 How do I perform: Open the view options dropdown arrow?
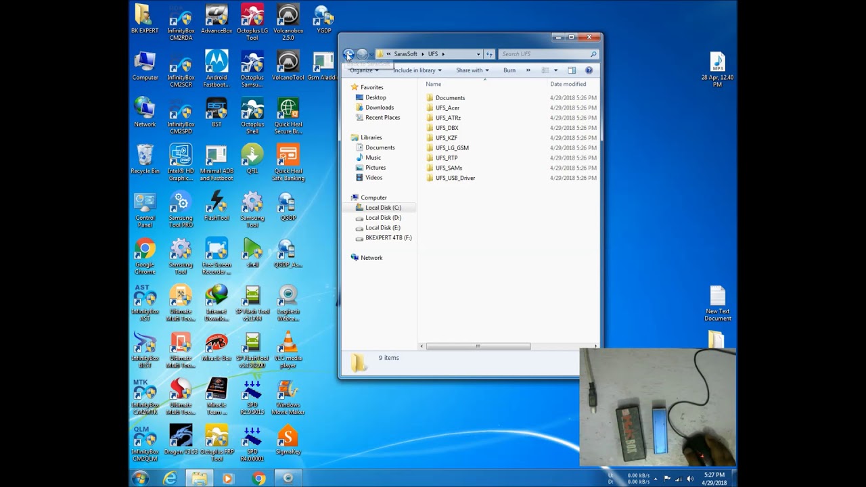(556, 70)
